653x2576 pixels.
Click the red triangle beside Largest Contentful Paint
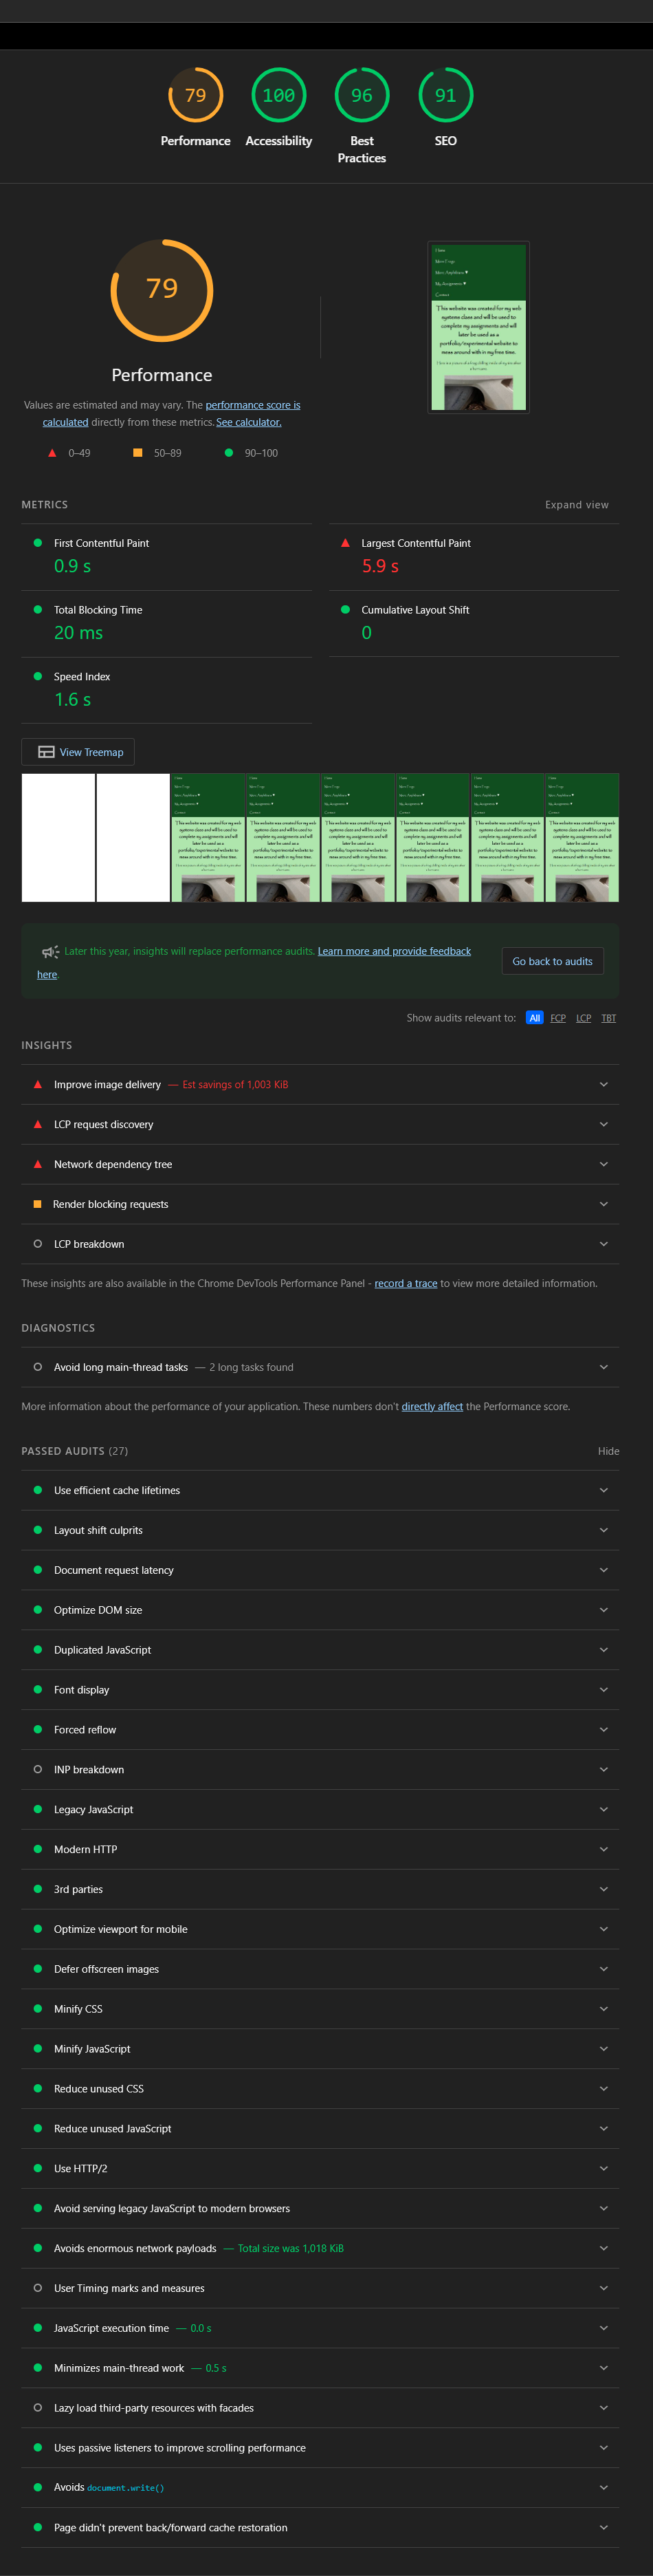pyautogui.click(x=345, y=543)
